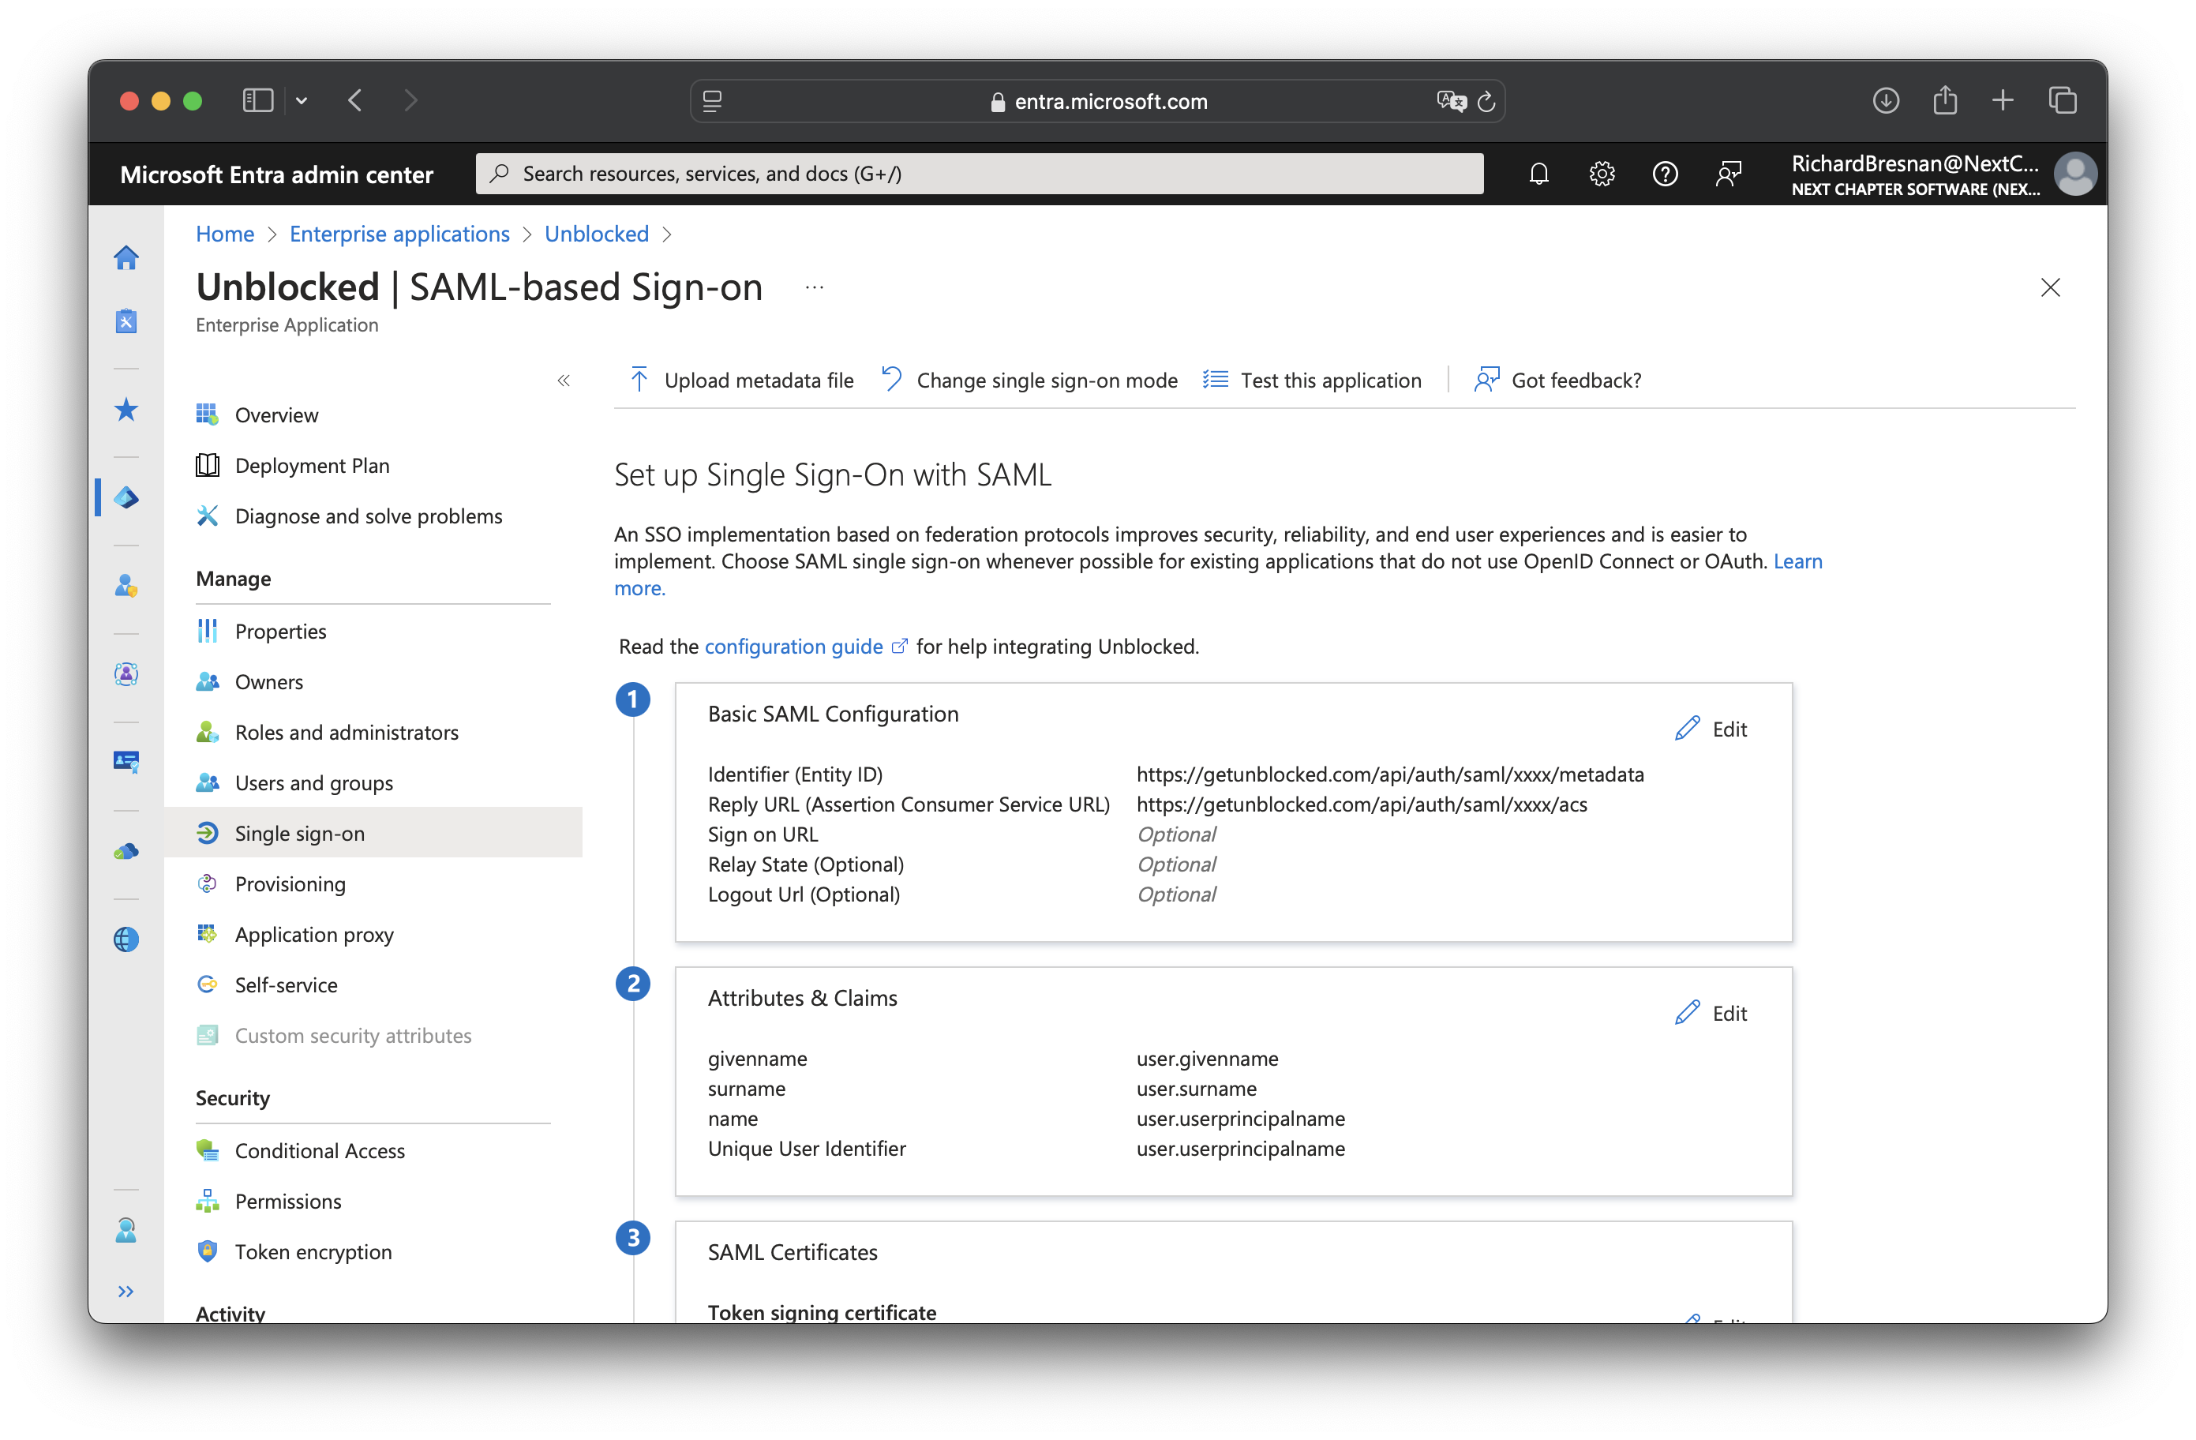
Task: Click the user account avatar
Action: [x=2076, y=174]
